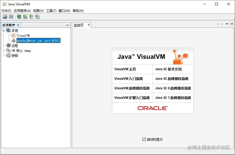
Task: Click the Add JMX Connection toolbar icon
Action: click(x=25, y=17)
